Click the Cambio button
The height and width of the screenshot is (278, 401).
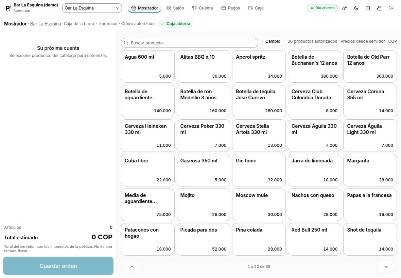(273, 41)
